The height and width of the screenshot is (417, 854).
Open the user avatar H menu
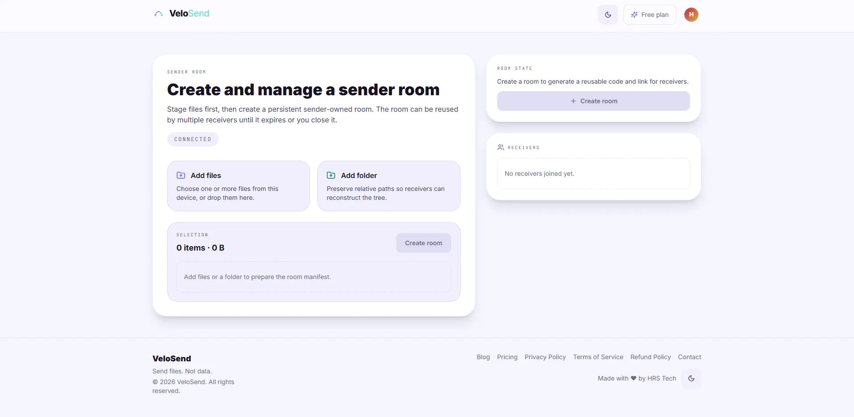691,15
